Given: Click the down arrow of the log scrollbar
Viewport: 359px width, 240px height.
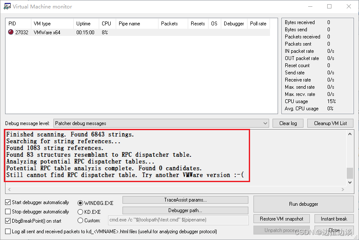Looking at the screenshot, I should click(350, 182).
